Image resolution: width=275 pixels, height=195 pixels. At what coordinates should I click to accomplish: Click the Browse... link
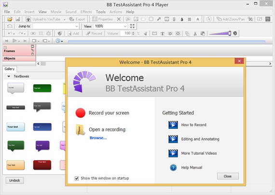(98, 138)
